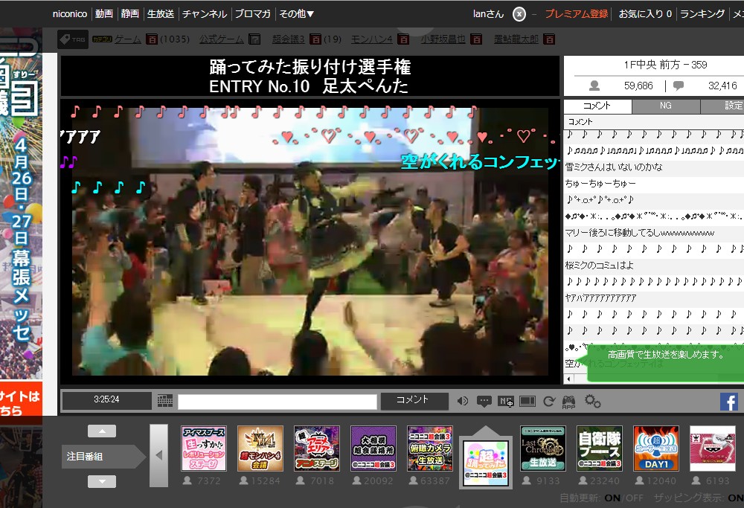744x508 pixels.
Task: Turn ザッピング表示 ON
Action: click(736, 498)
